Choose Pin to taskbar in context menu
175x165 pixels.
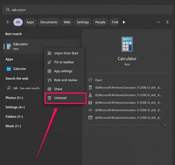(64, 62)
